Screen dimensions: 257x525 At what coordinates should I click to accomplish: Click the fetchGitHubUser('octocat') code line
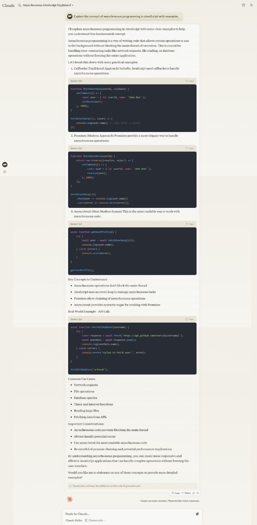click(89, 369)
